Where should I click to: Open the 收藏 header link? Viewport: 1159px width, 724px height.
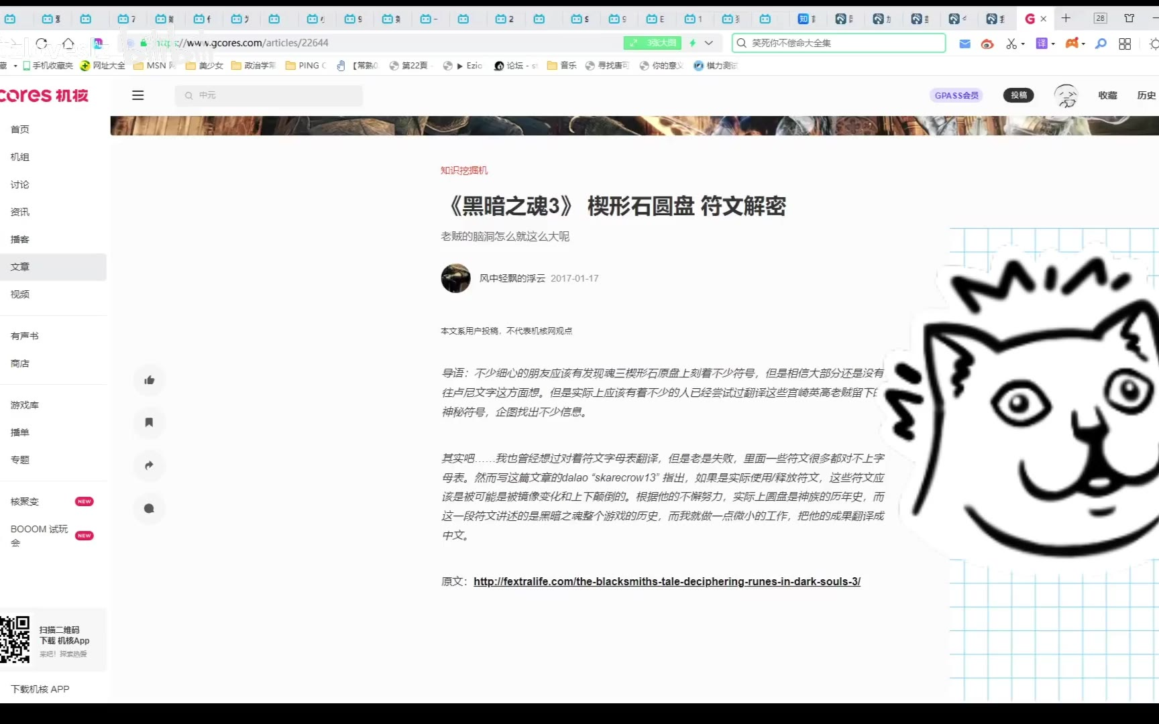(x=1107, y=95)
